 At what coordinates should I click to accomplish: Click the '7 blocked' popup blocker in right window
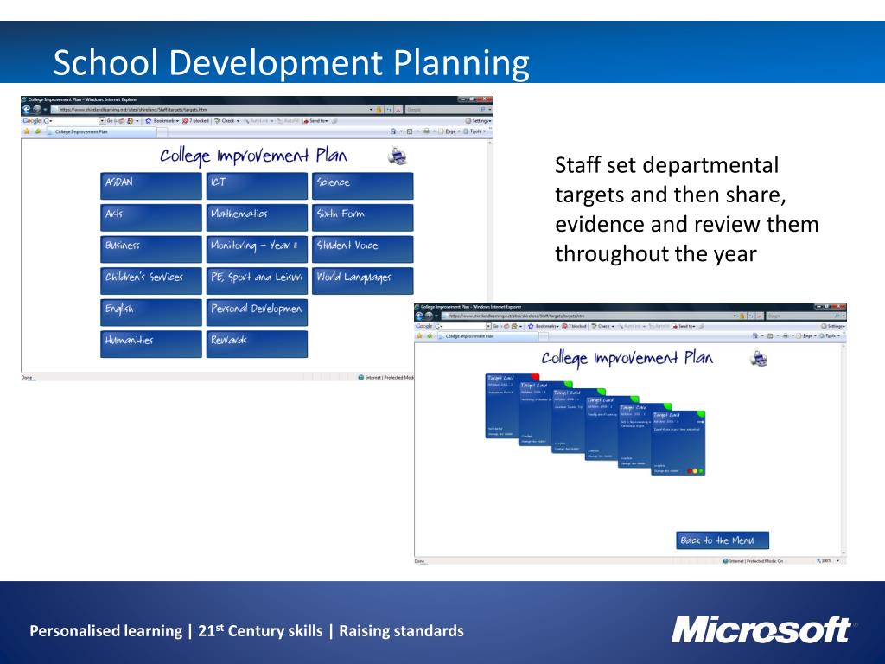pos(575,326)
